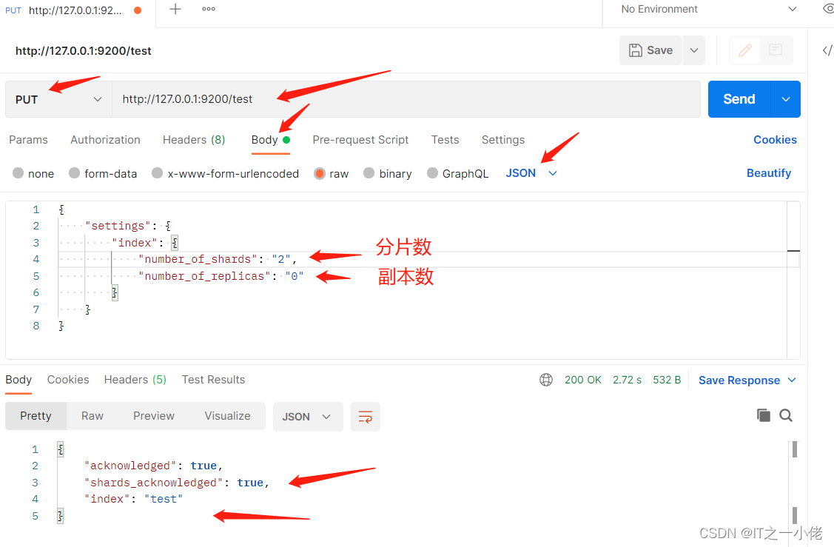Copy response using the copy icon

pos(763,415)
